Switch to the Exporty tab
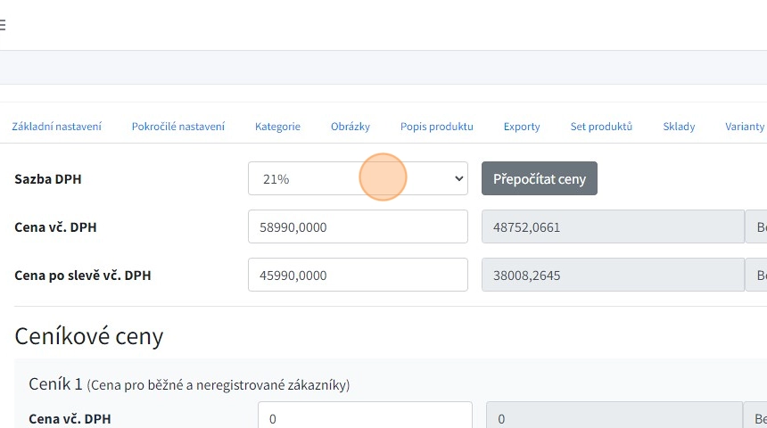 (x=522, y=127)
